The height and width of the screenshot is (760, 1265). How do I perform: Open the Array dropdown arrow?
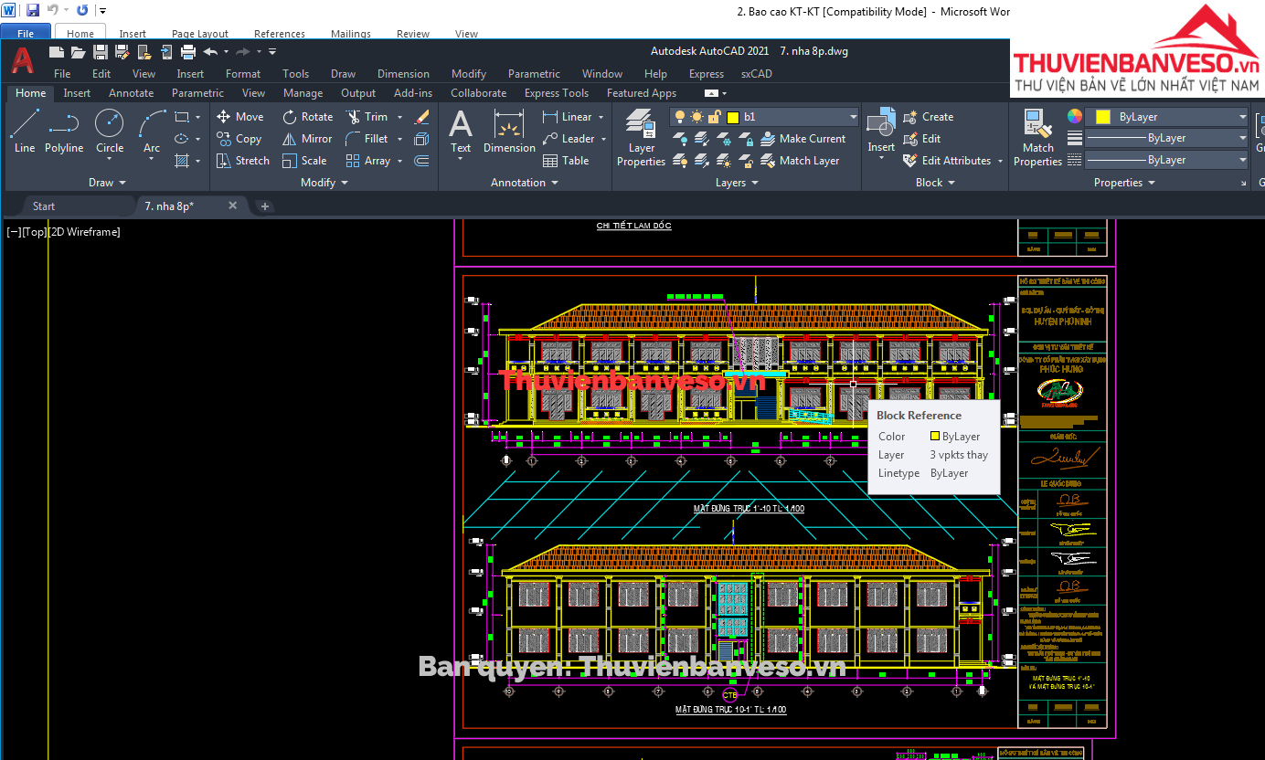(x=399, y=161)
